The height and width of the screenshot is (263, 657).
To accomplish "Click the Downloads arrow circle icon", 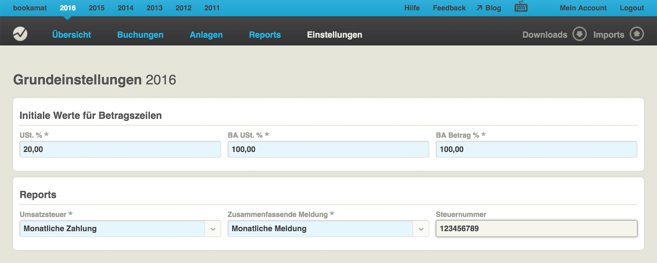I will coord(579,34).
